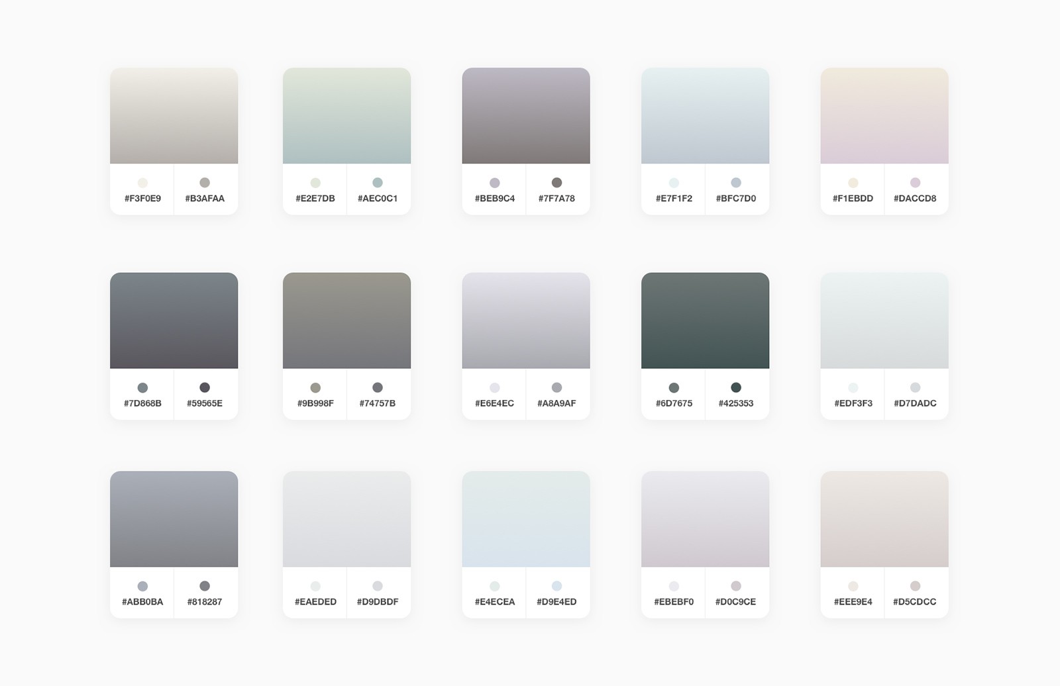This screenshot has width=1060, height=686.
Task: Pick the #D5CDCC color dot
Action: click(x=915, y=586)
